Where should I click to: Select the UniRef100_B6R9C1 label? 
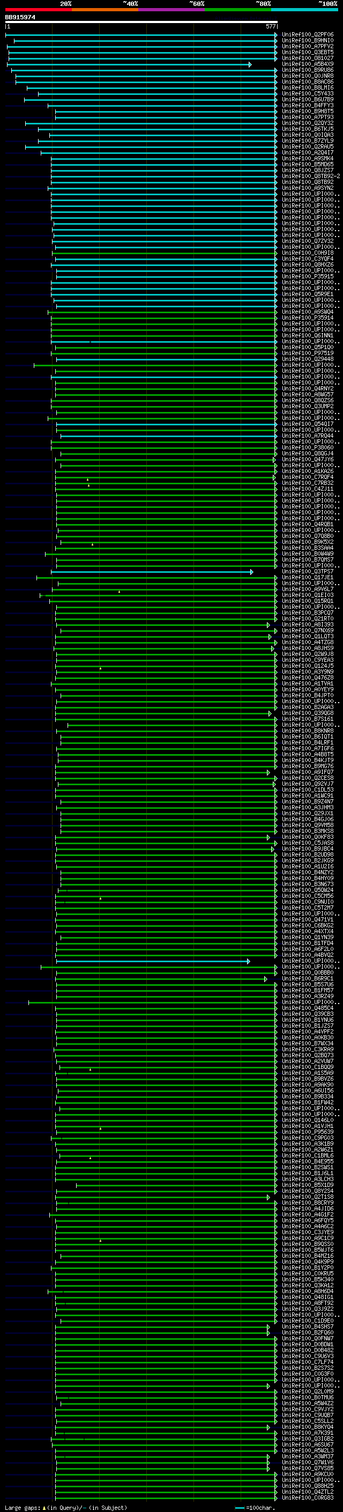[x=308, y=978]
